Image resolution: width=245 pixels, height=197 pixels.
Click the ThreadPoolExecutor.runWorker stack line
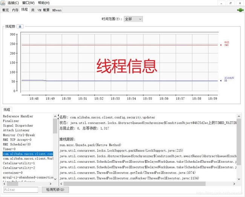pyautogui.click(x=129, y=178)
